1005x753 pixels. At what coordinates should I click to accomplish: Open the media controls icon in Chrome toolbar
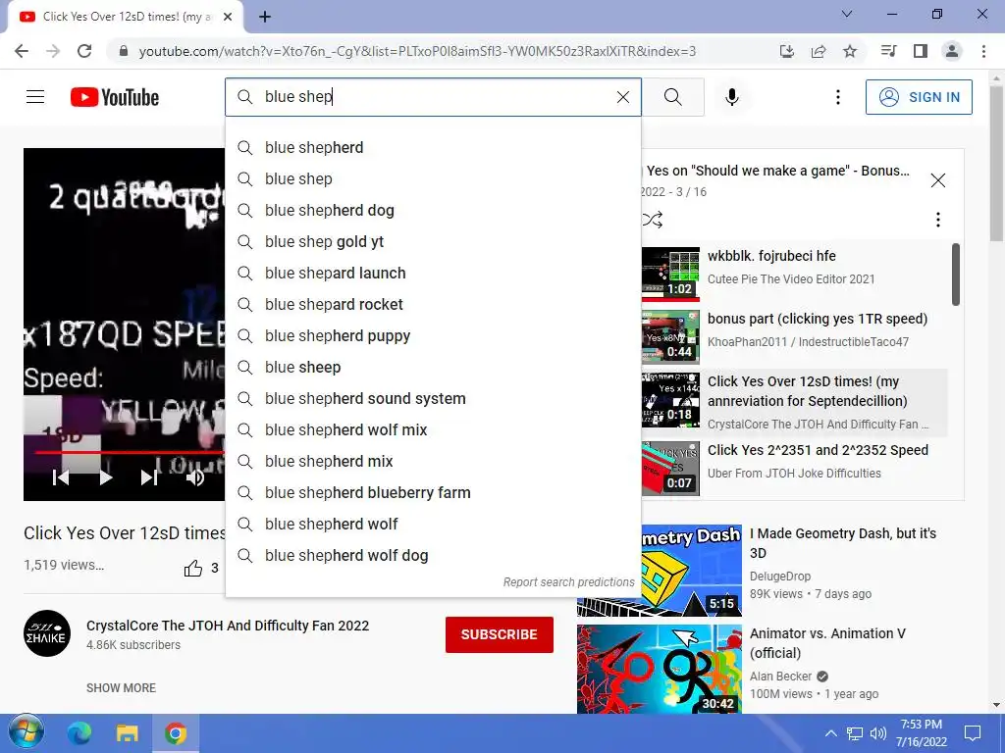point(888,51)
